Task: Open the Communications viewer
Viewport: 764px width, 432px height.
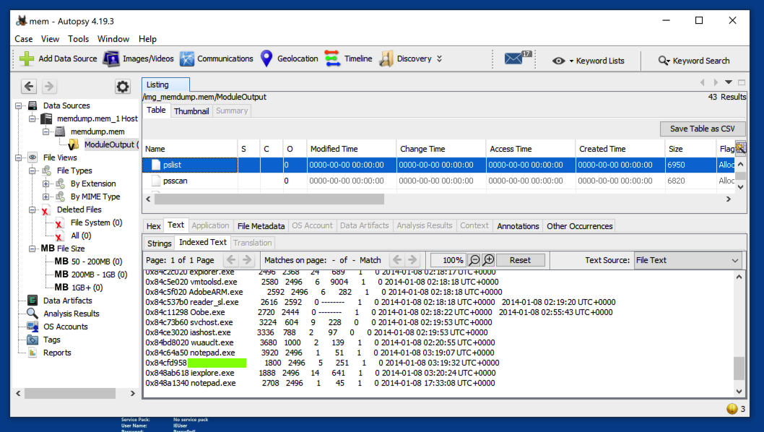Action: tap(216, 59)
